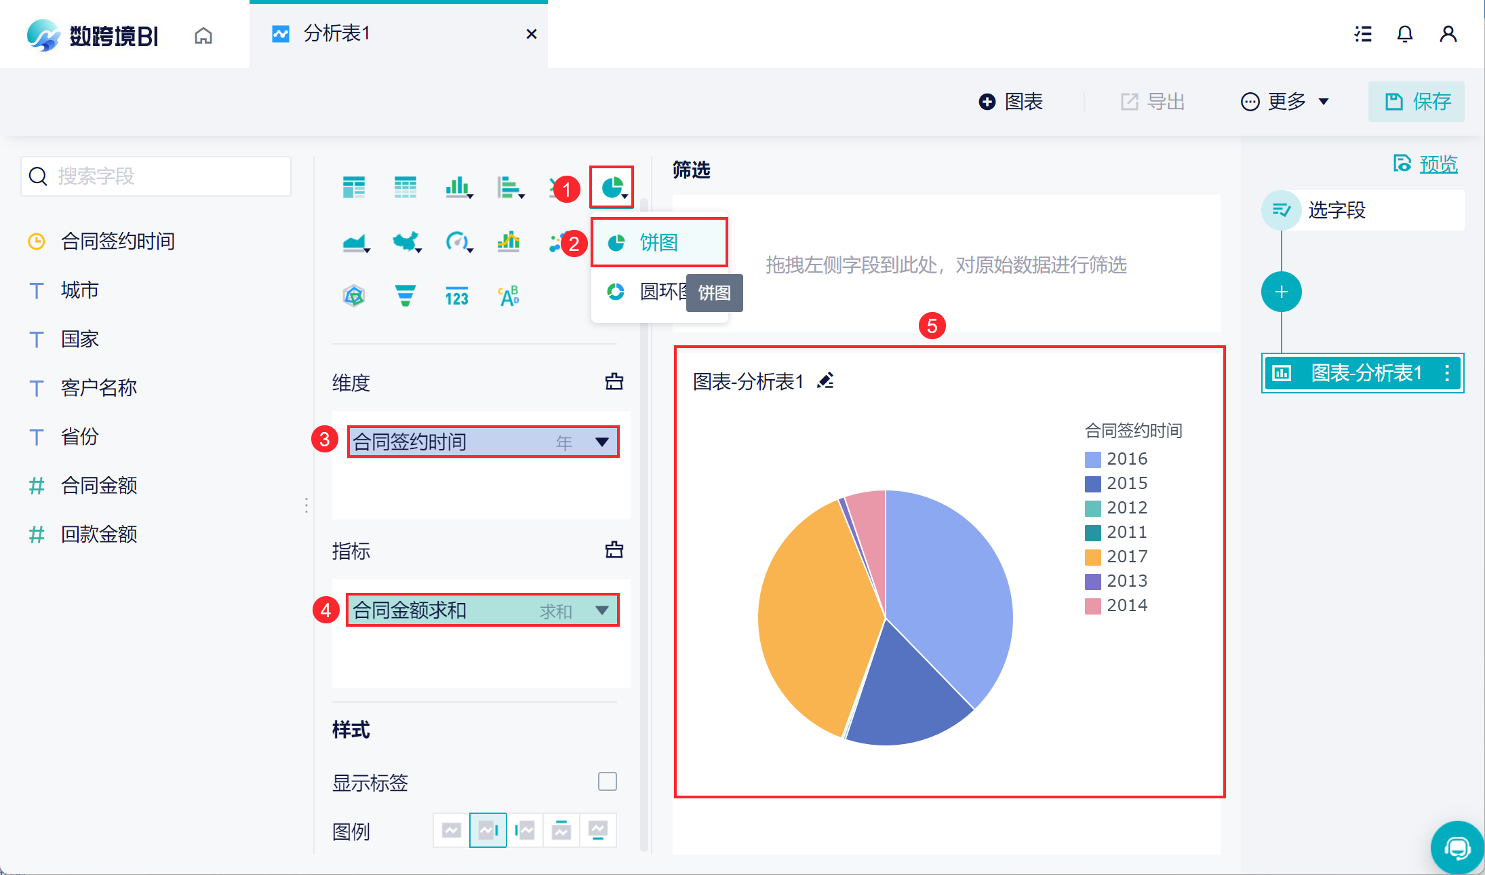The image size is (1485, 875).
Task: Open the column chart type options
Action: tap(459, 187)
